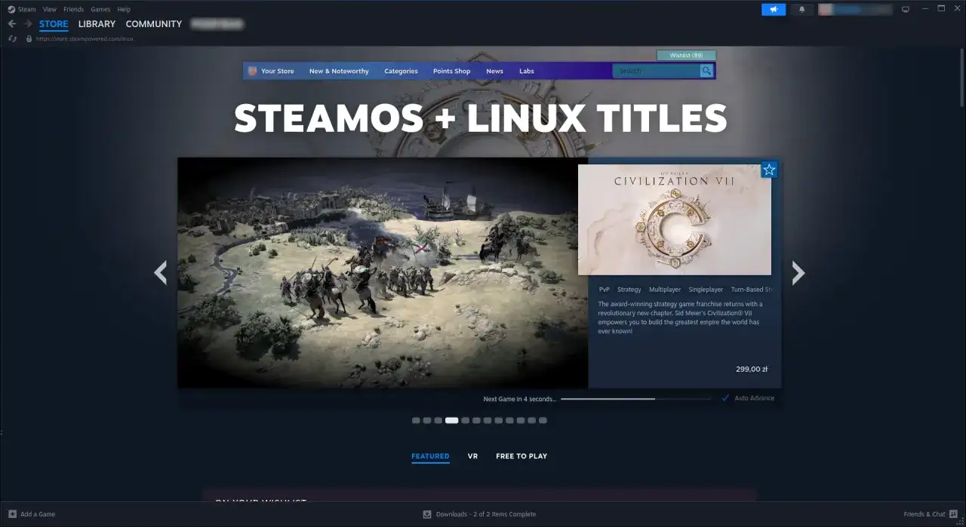Click the Downloads status icon
Image resolution: width=966 pixels, height=527 pixels.
(427, 514)
